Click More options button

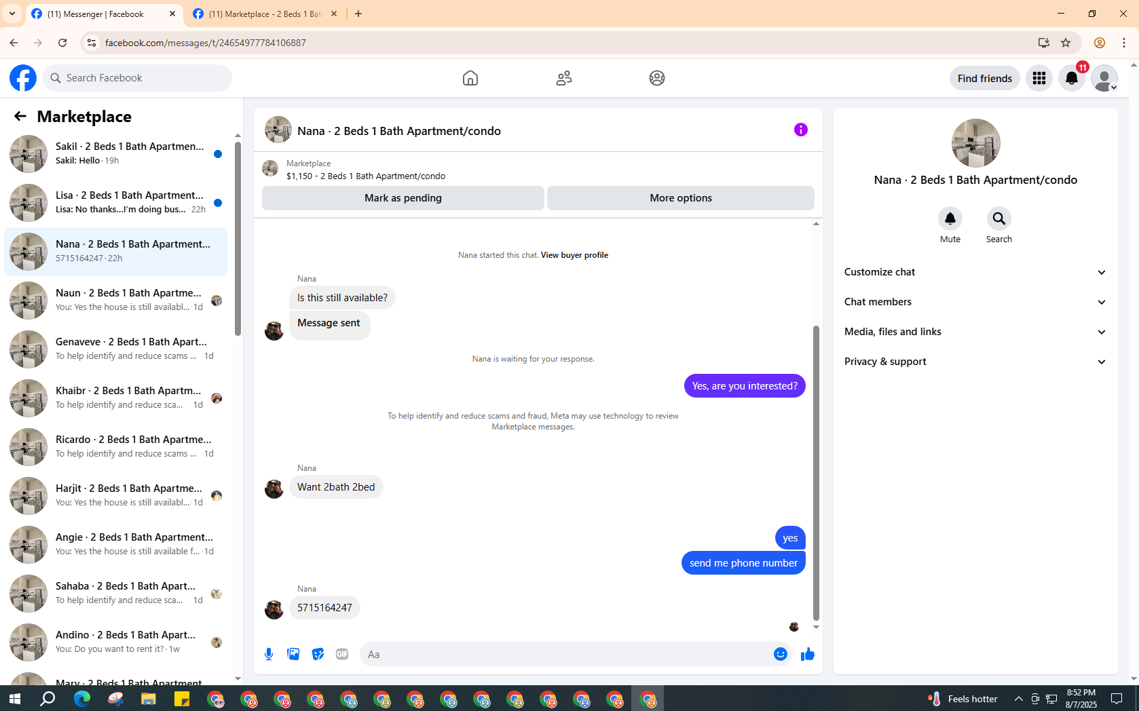click(681, 198)
